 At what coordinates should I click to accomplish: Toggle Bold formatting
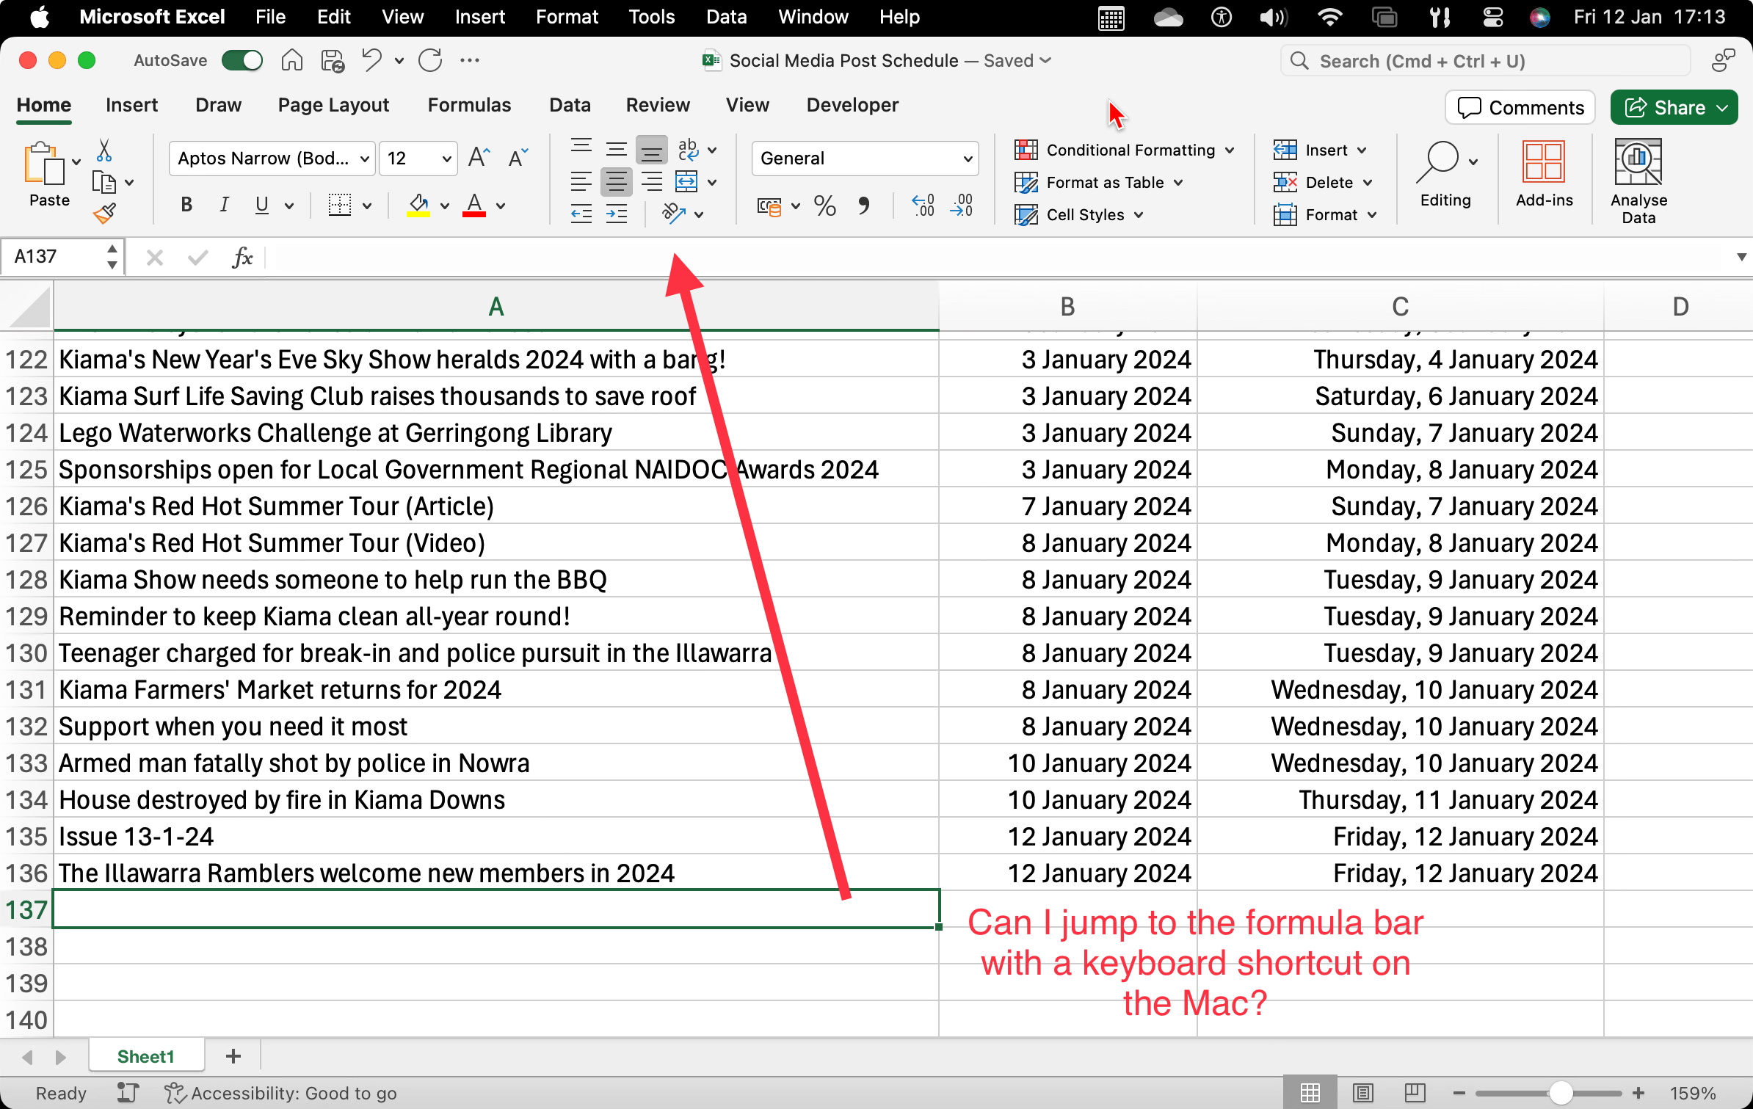click(186, 206)
